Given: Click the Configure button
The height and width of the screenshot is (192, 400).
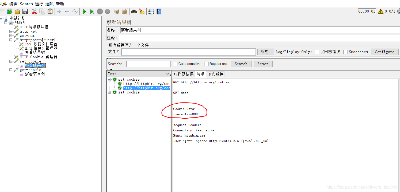Looking at the screenshot, I should tap(385, 52).
